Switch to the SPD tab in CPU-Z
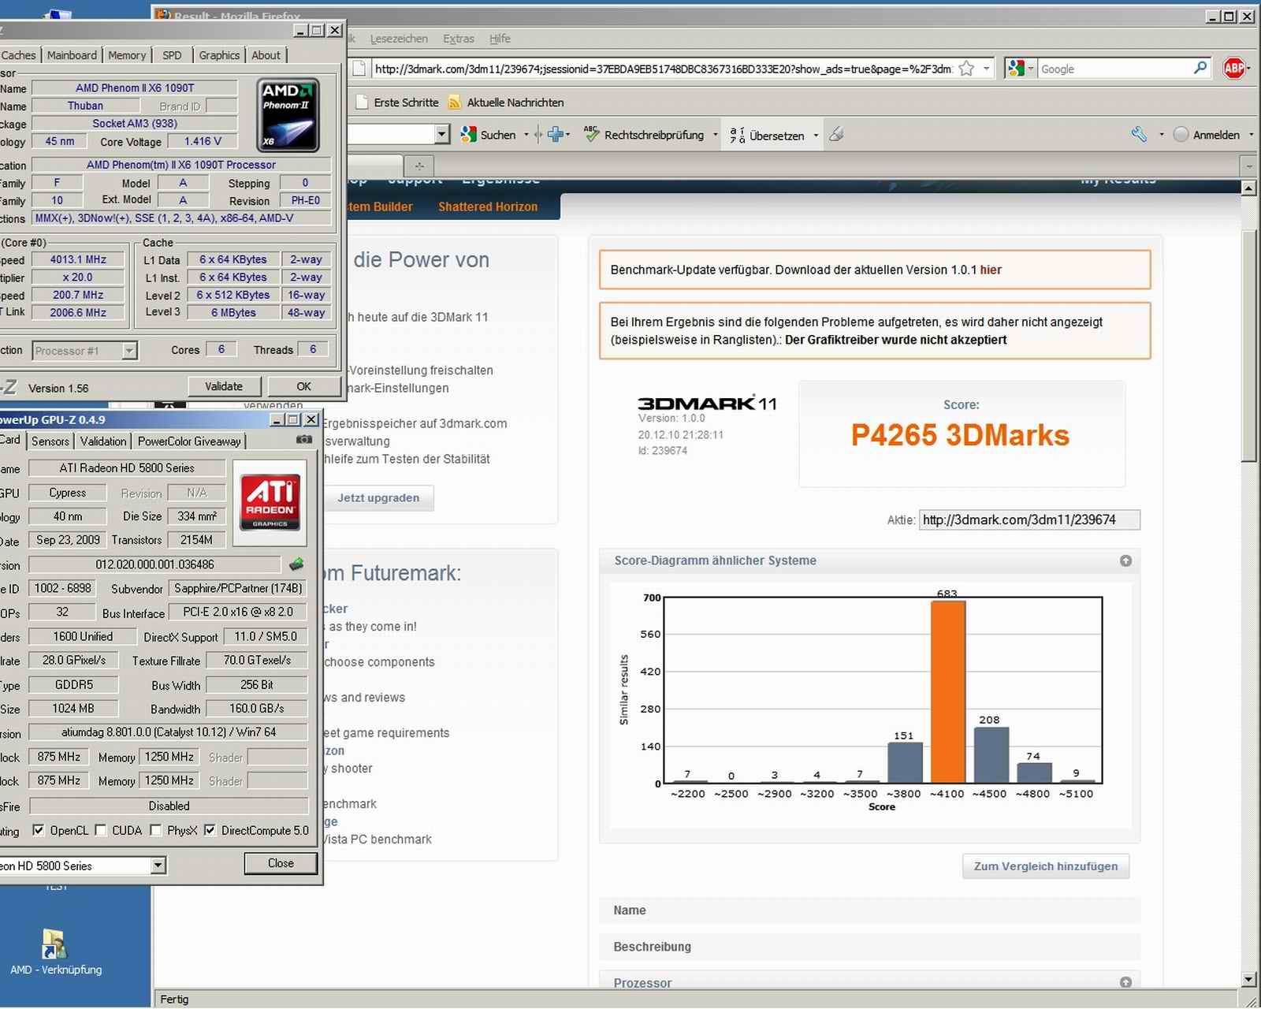Viewport: 1261px width, 1009px height. pyautogui.click(x=172, y=55)
